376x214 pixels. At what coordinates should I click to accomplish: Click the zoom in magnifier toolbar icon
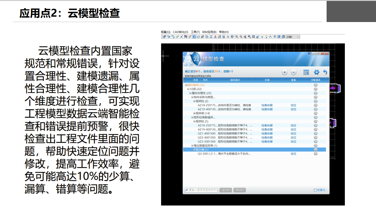point(237,37)
